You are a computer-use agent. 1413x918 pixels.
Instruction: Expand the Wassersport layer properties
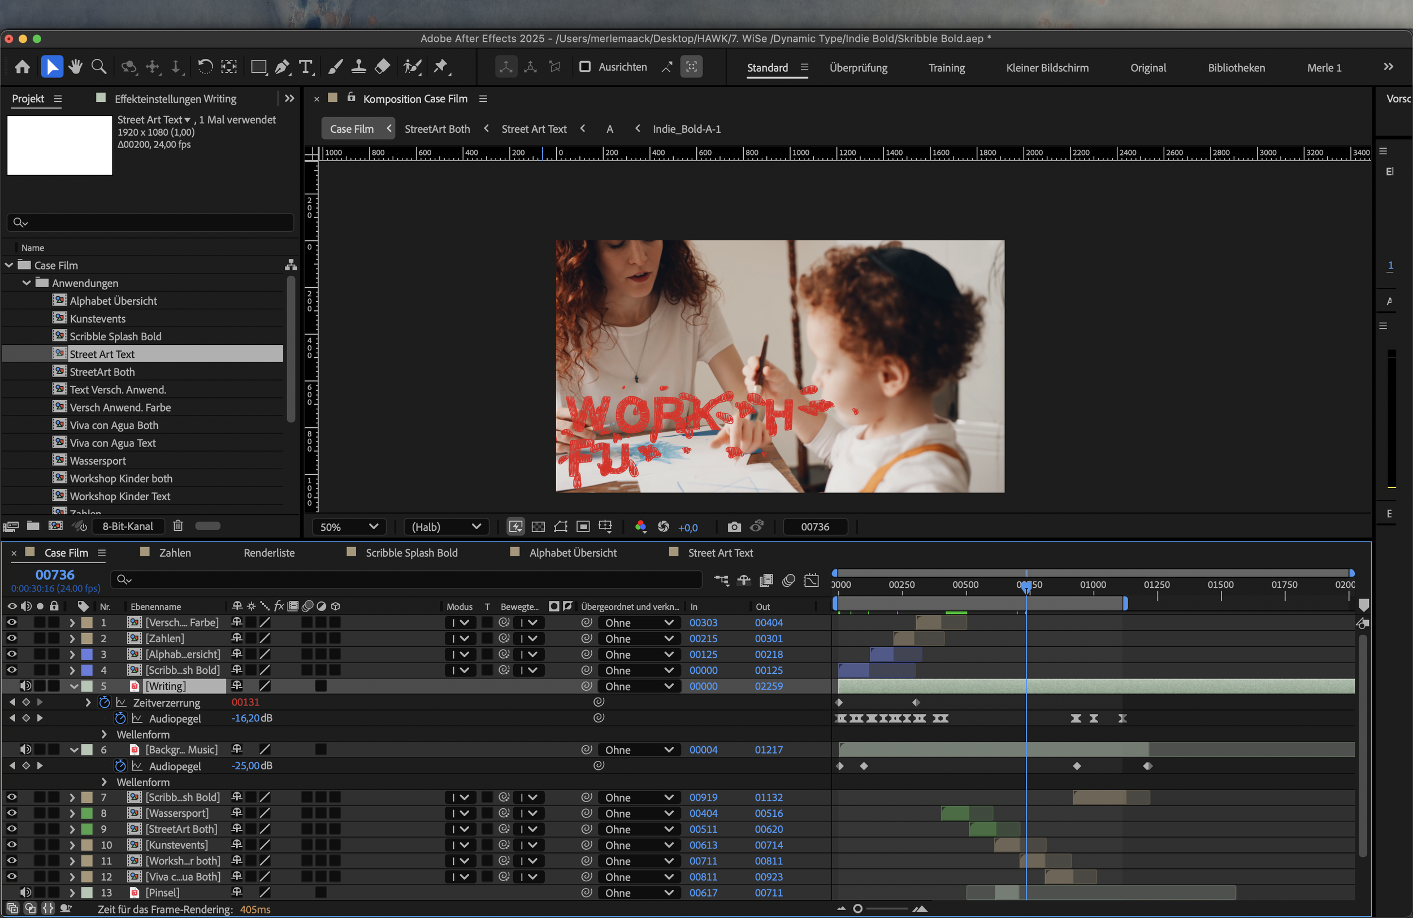(72, 813)
